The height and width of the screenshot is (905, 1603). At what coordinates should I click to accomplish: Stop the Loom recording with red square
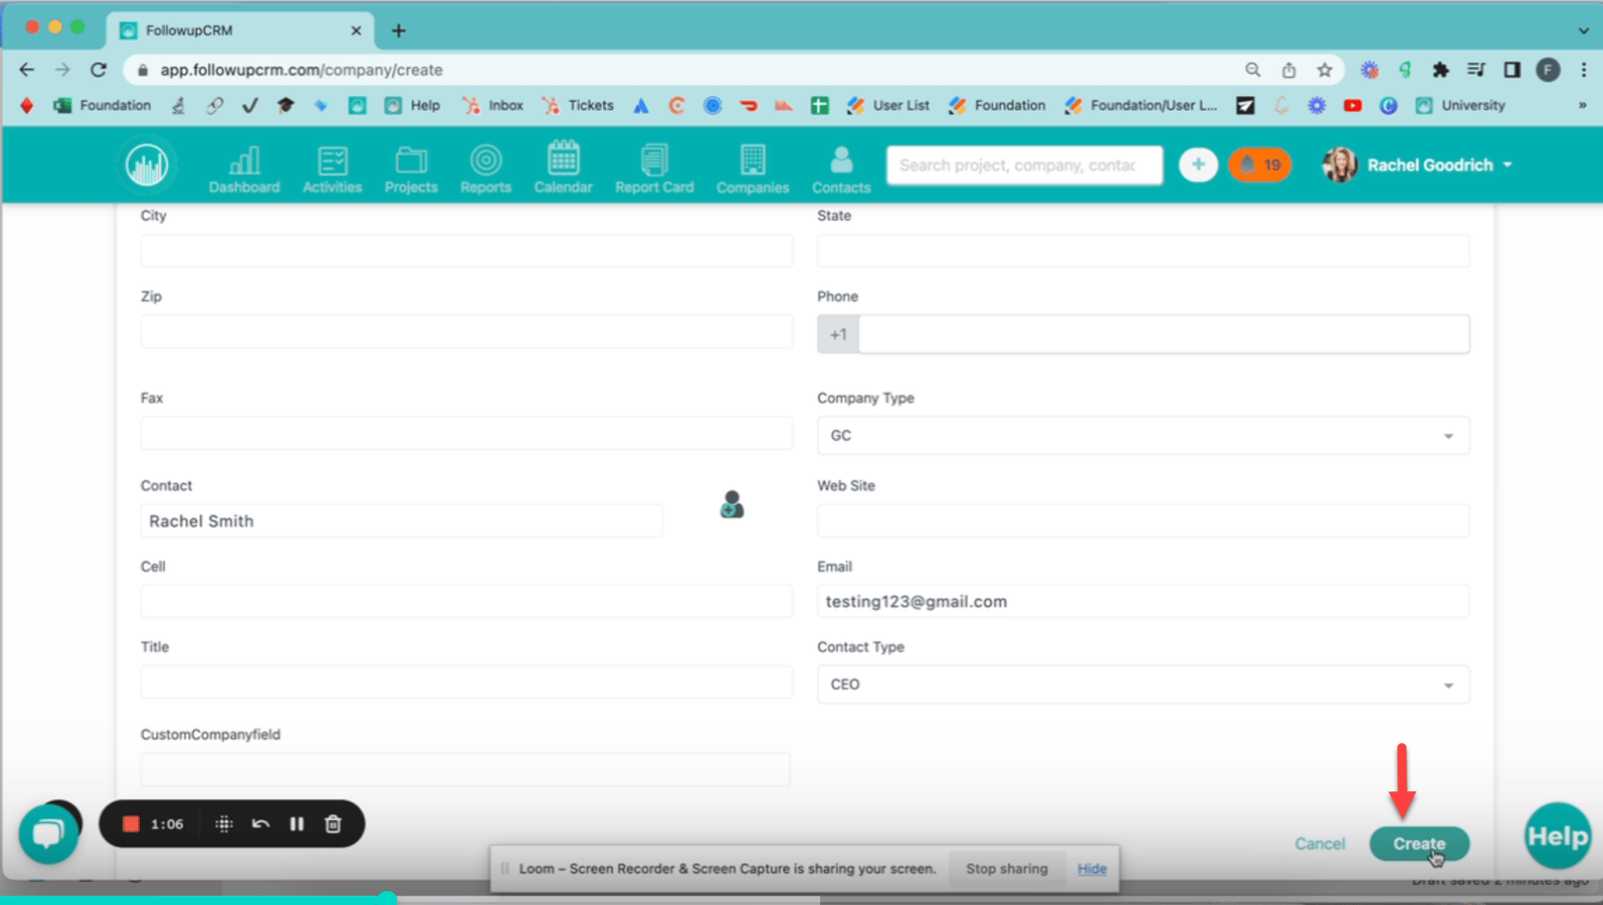coord(131,824)
